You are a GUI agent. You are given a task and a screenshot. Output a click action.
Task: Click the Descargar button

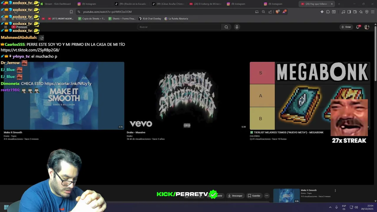click(x=235, y=196)
